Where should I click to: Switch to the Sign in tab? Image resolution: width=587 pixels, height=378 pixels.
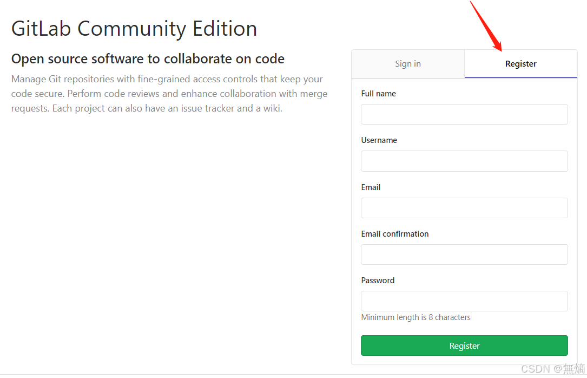pos(408,64)
